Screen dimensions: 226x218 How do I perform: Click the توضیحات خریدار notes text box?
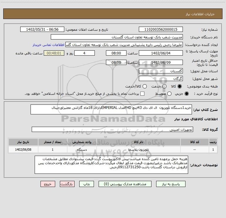(x=111, y=165)
